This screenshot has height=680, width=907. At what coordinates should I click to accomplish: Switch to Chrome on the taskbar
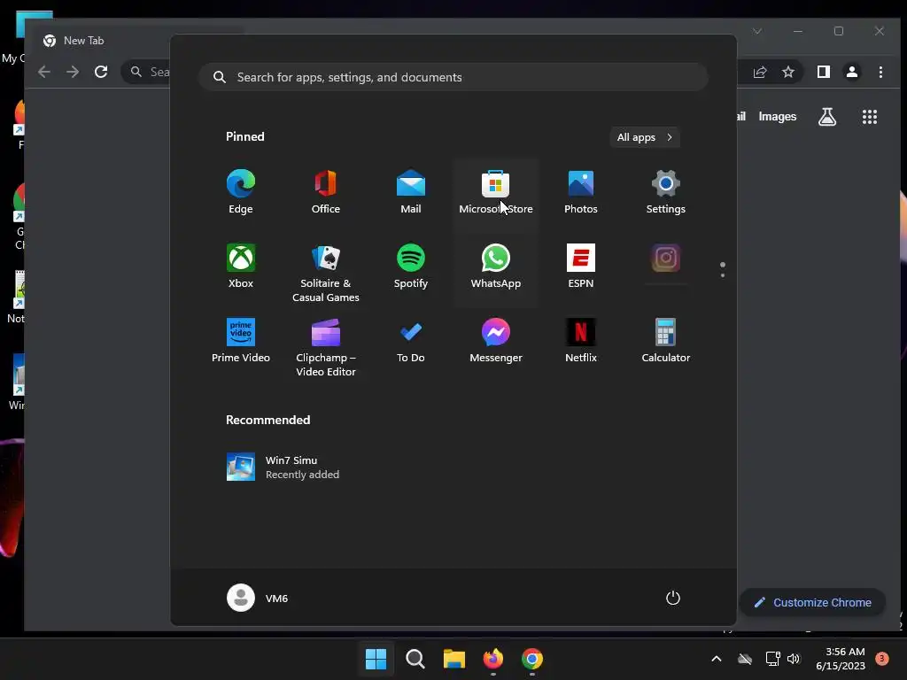(x=532, y=658)
